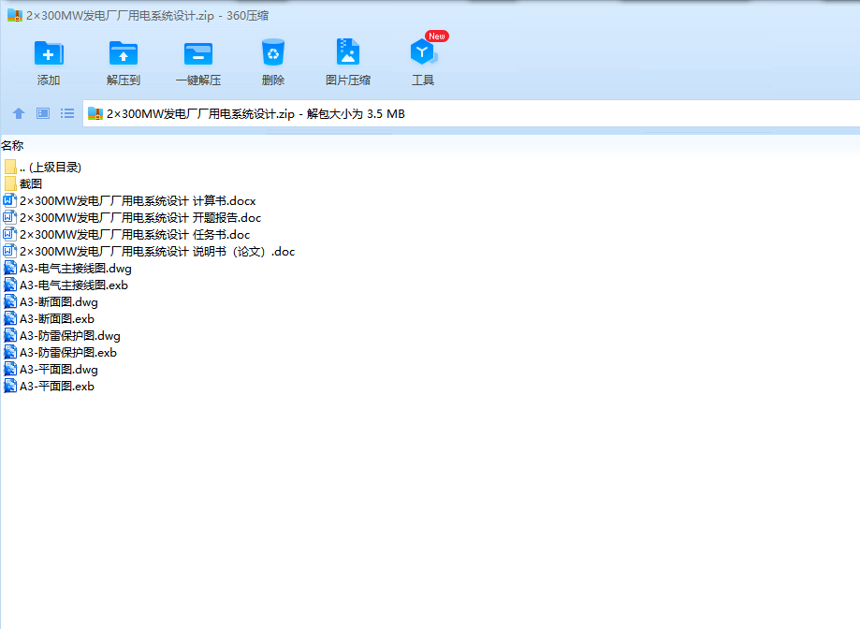This screenshot has height=629, width=860.
Task: Click the file icon of A3-电气主接线图.dwg
Action: [x=10, y=268]
